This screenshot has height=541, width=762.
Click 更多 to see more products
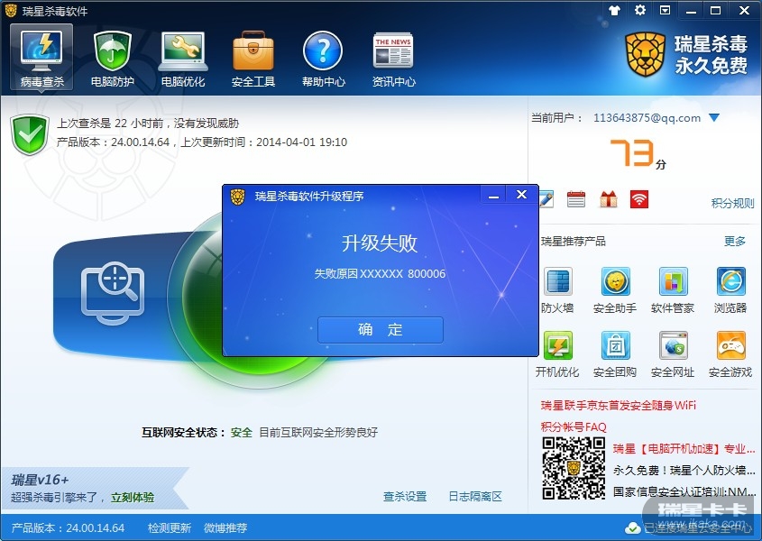point(734,241)
